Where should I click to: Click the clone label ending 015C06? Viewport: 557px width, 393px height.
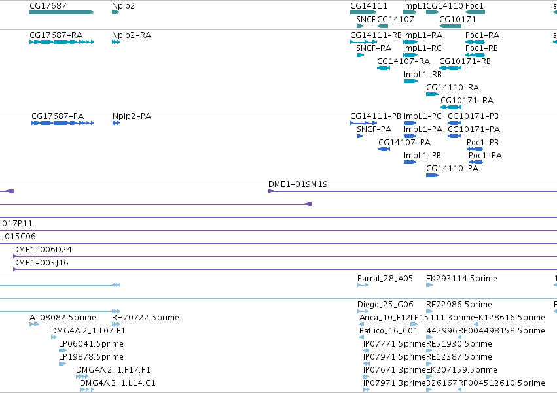(x=18, y=237)
